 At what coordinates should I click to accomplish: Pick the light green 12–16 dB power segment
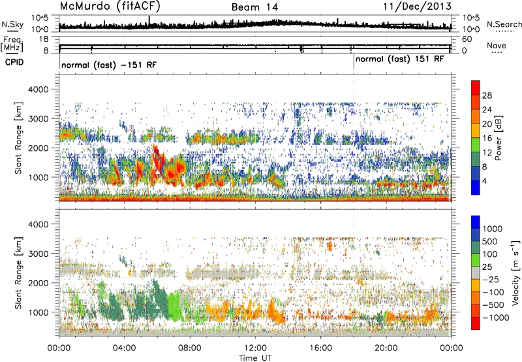(x=476, y=145)
